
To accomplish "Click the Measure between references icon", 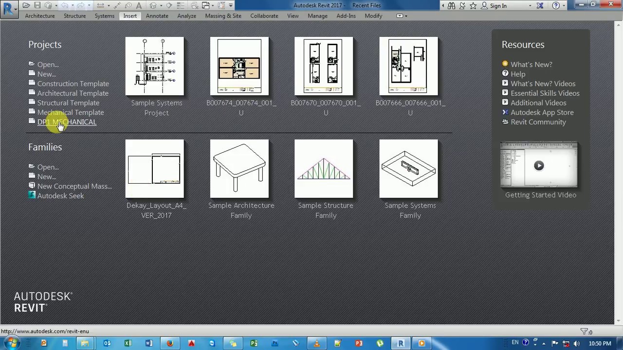I will [x=100, y=5].
